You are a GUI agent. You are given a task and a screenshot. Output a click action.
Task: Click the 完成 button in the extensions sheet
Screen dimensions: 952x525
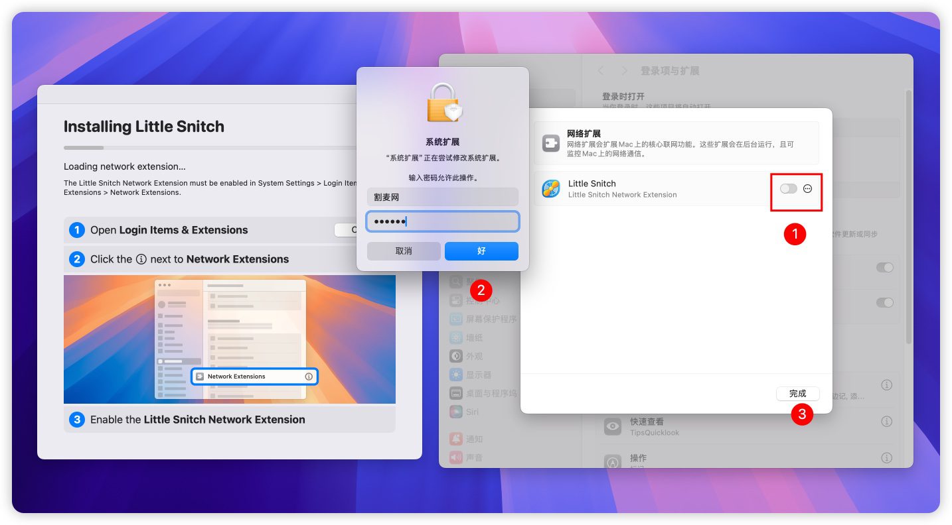(x=797, y=394)
